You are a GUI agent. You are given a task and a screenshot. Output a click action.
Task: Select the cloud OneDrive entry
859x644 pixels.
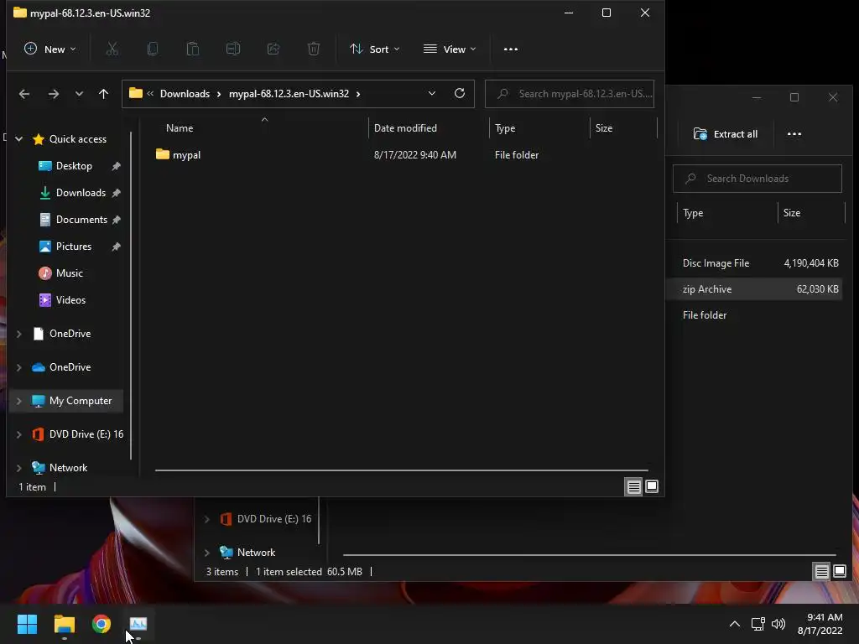coord(70,367)
